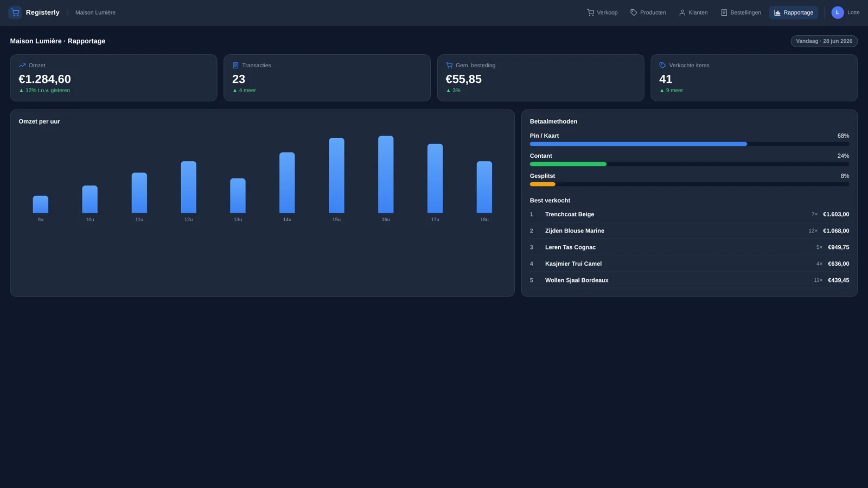Click Lotte's user avatar icon
Image resolution: width=868 pixels, height=488 pixels.
[x=838, y=12]
